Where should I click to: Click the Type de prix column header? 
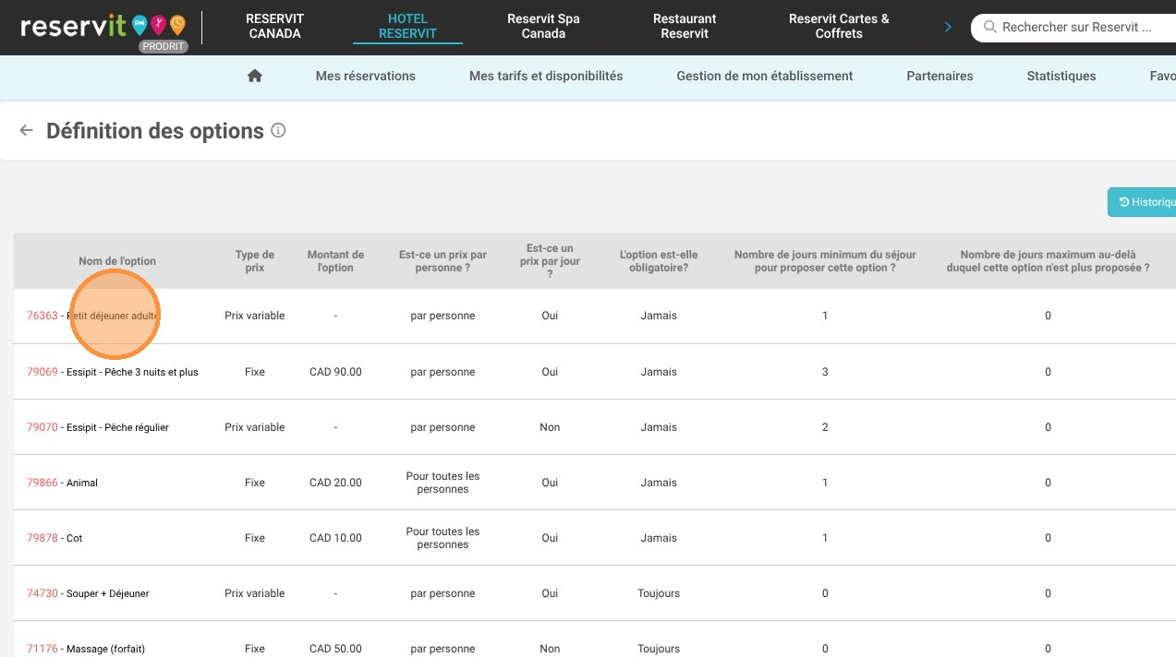[255, 261]
